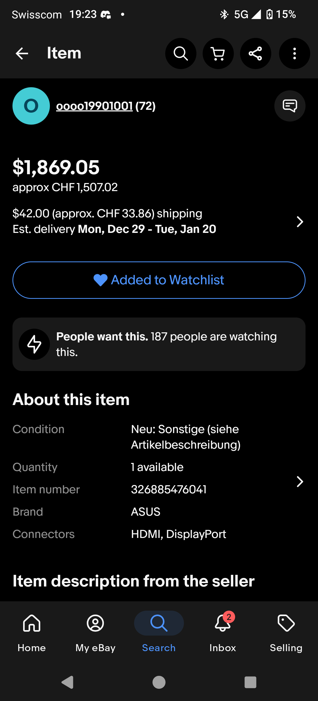This screenshot has width=318, height=701.
Task: Tap the lightning bolt icon
Action: click(34, 344)
